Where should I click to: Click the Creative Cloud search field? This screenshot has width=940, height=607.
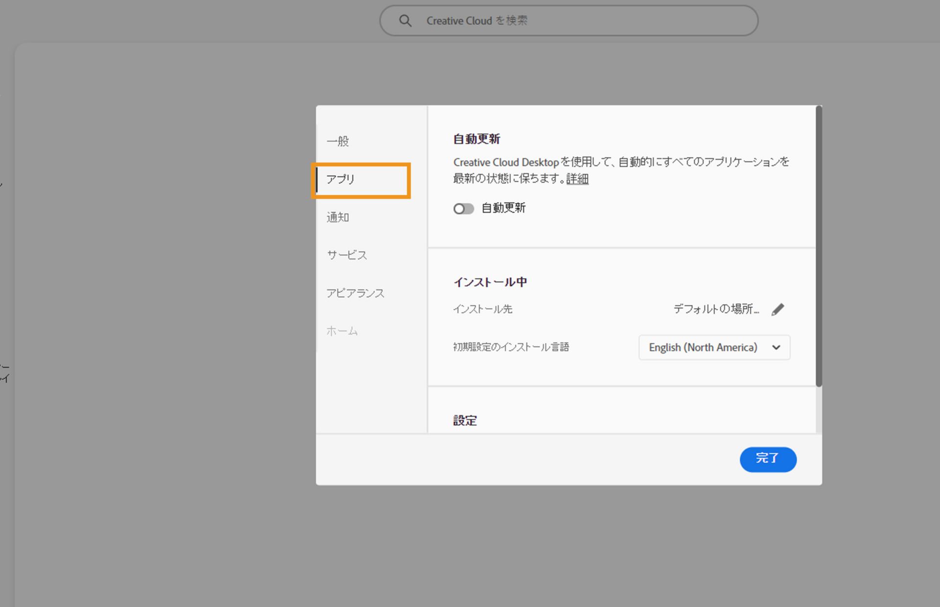click(568, 21)
